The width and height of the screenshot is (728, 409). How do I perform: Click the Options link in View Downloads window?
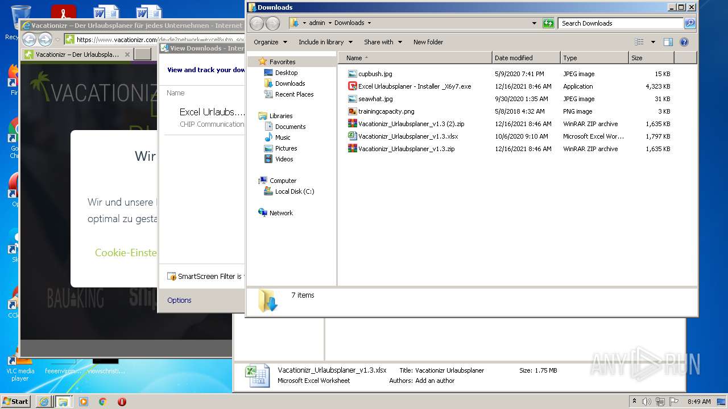[x=179, y=300]
